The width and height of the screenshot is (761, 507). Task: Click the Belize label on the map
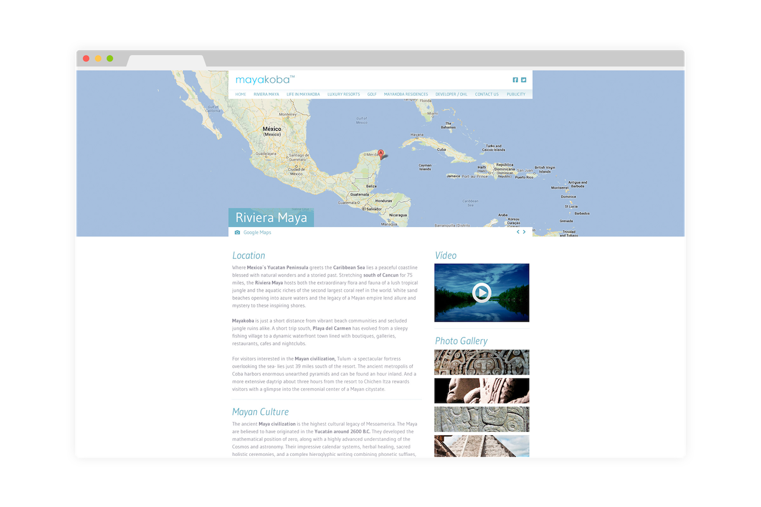[372, 186]
